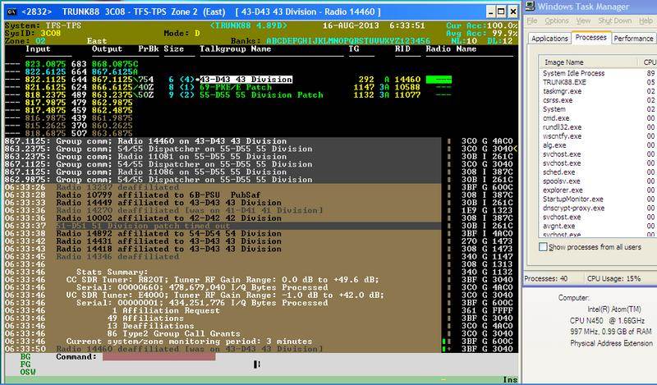
Task: Click the highlighted 43-D43 43 Division talkgroup
Action: (x=246, y=79)
